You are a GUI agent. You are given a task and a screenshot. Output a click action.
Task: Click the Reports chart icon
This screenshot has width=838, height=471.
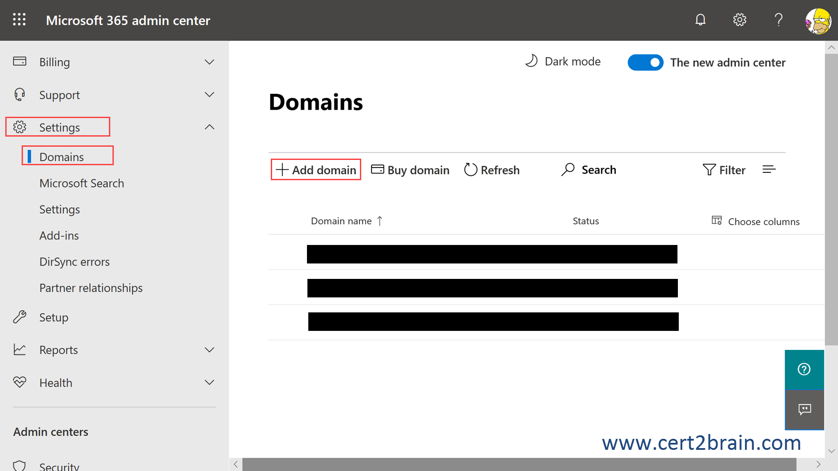tap(20, 349)
